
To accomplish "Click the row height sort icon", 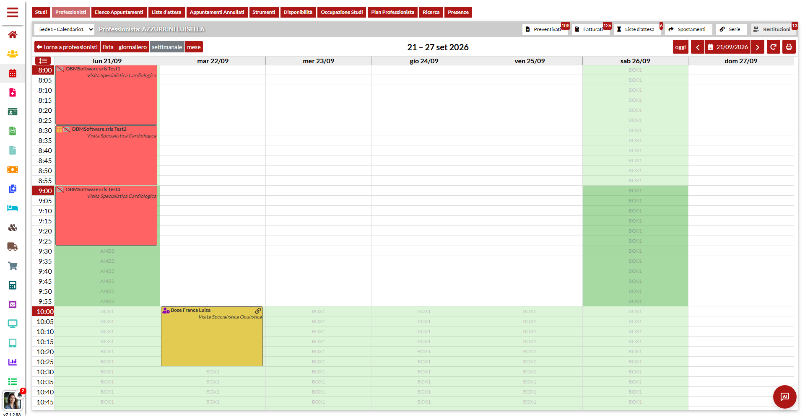I will click(x=43, y=61).
